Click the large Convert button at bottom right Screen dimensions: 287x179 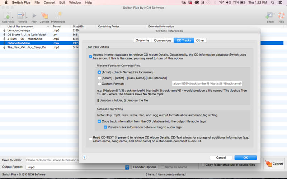coord(274,164)
